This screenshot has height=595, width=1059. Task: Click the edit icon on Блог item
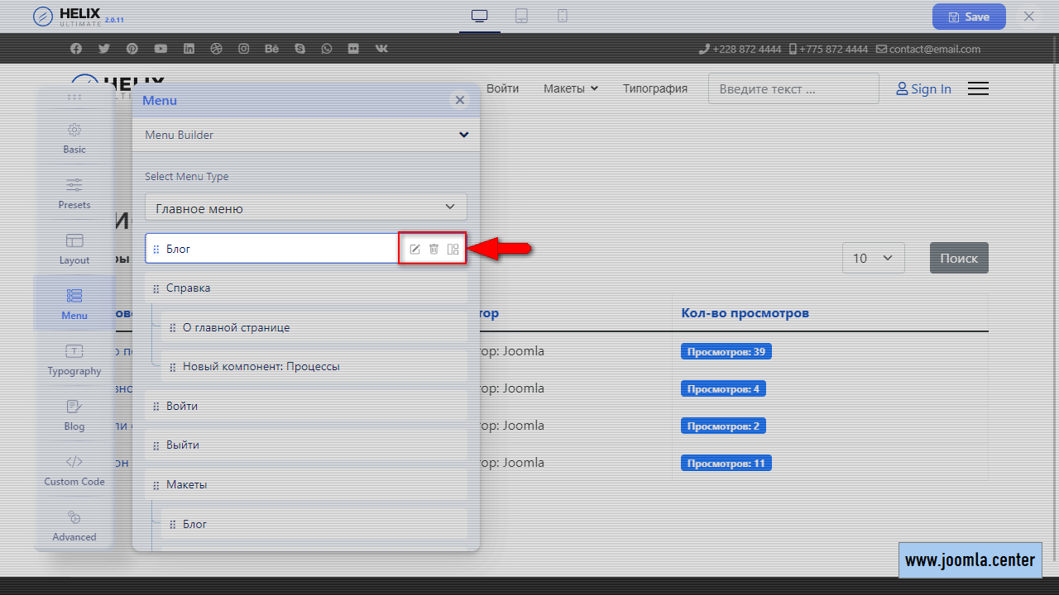click(x=415, y=249)
